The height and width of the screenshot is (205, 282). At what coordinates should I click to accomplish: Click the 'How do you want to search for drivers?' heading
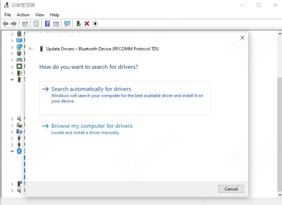point(89,67)
